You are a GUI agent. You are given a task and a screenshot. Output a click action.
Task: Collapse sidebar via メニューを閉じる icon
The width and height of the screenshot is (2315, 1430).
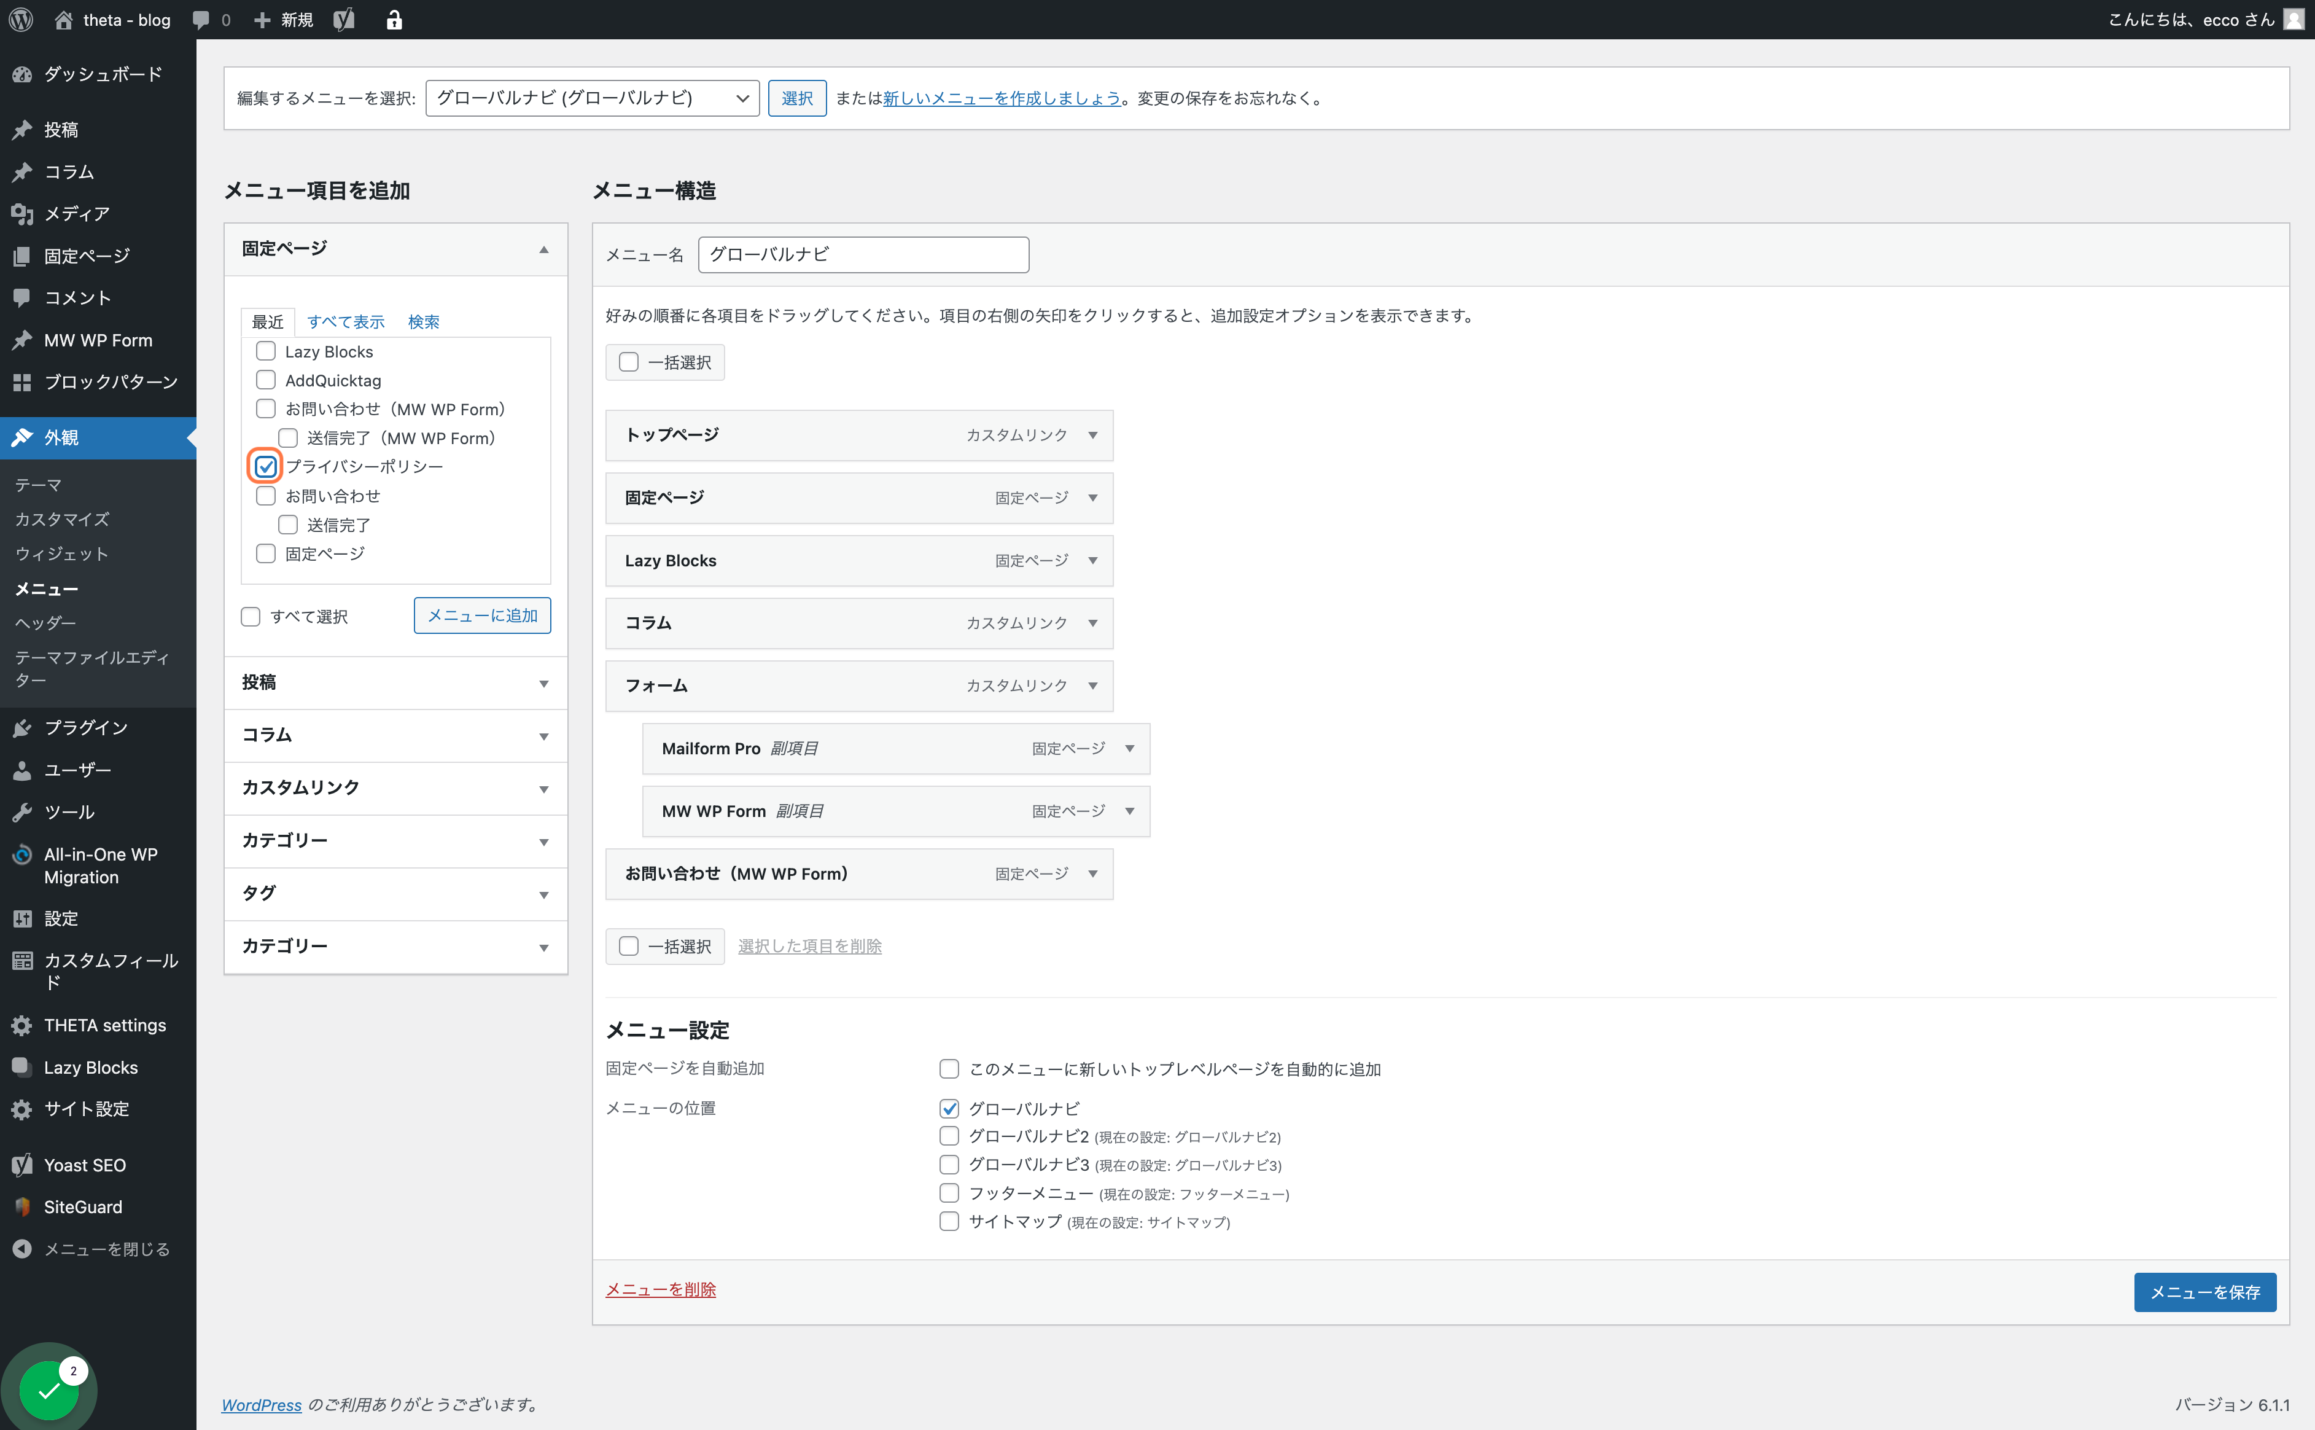(x=23, y=1248)
